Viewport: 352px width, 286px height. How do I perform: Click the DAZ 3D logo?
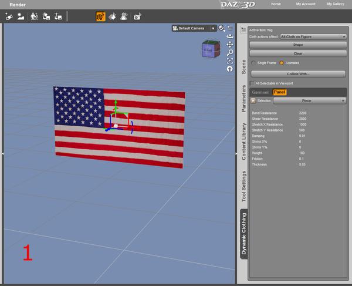click(x=238, y=5)
